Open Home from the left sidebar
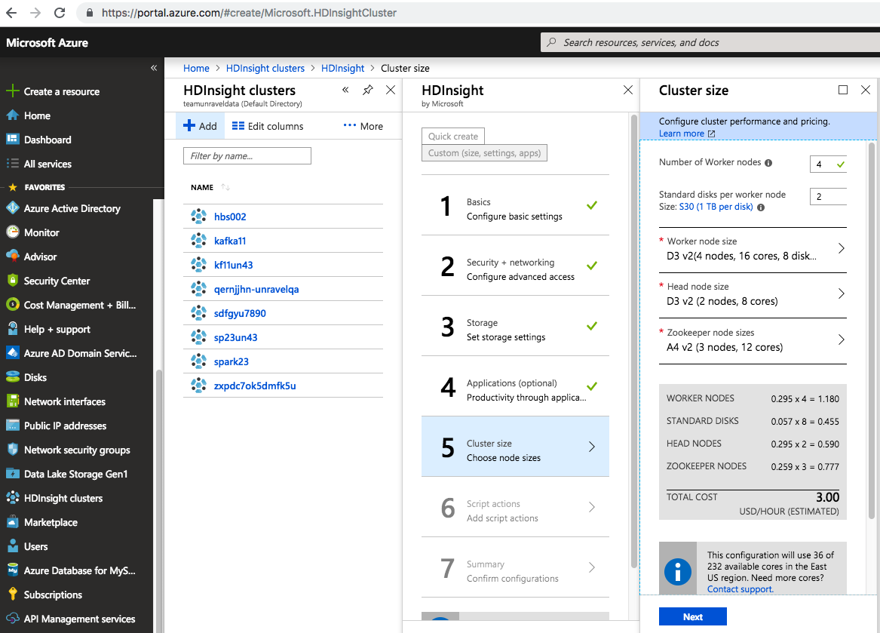Screen dimensions: 880x633 [x=37, y=115]
